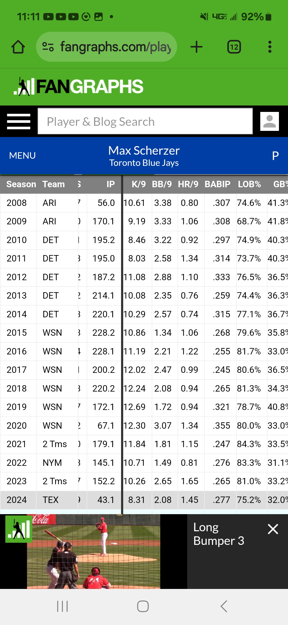The height and width of the screenshot is (625, 288).
Task: Open Chrome three-dot overflow menu
Action: [x=270, y=47]
